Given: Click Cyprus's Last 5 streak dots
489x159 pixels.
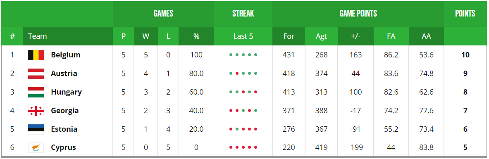Looking at the screenshot, I should coord(243,147).
